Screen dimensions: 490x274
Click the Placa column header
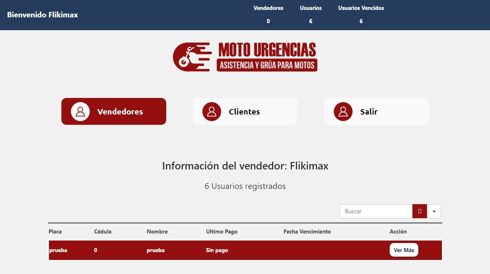tap(55, 232)
